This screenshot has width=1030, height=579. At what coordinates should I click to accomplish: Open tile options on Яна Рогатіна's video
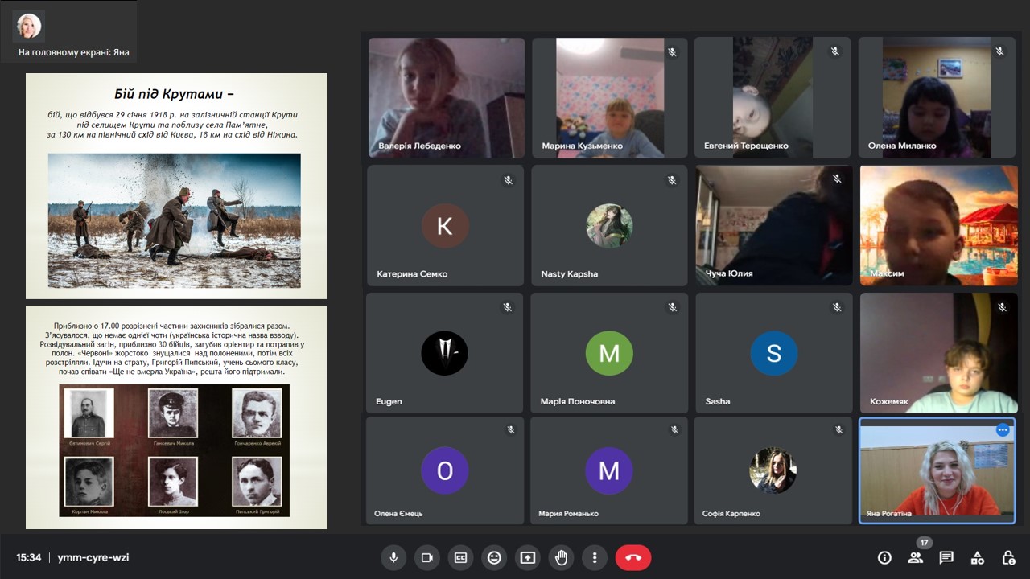[x=1003, y=430]
